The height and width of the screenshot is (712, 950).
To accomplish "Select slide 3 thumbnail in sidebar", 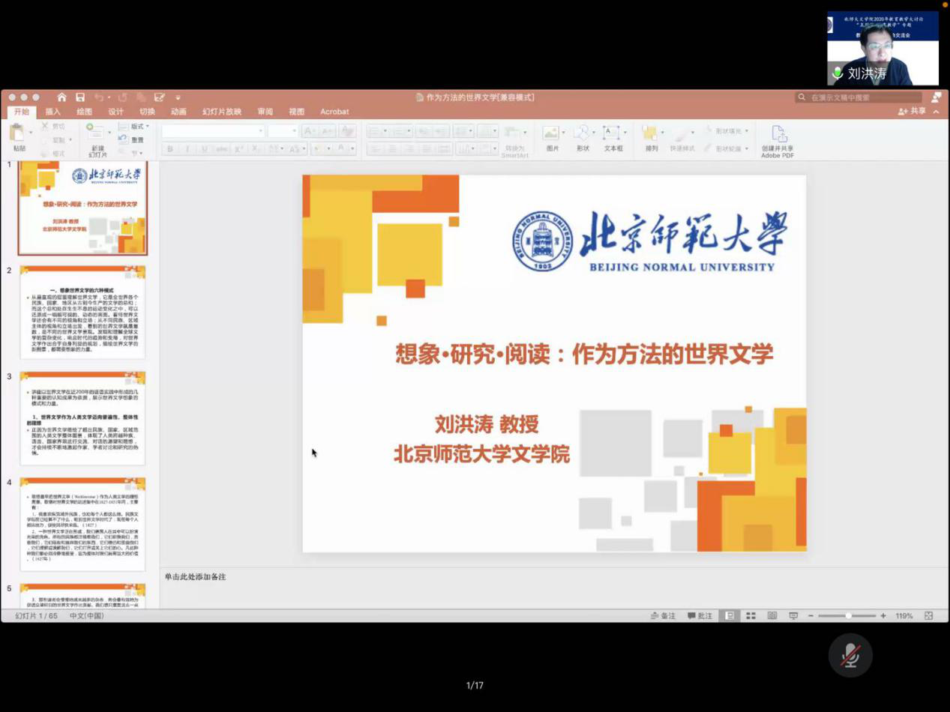I will coord(82,418).
